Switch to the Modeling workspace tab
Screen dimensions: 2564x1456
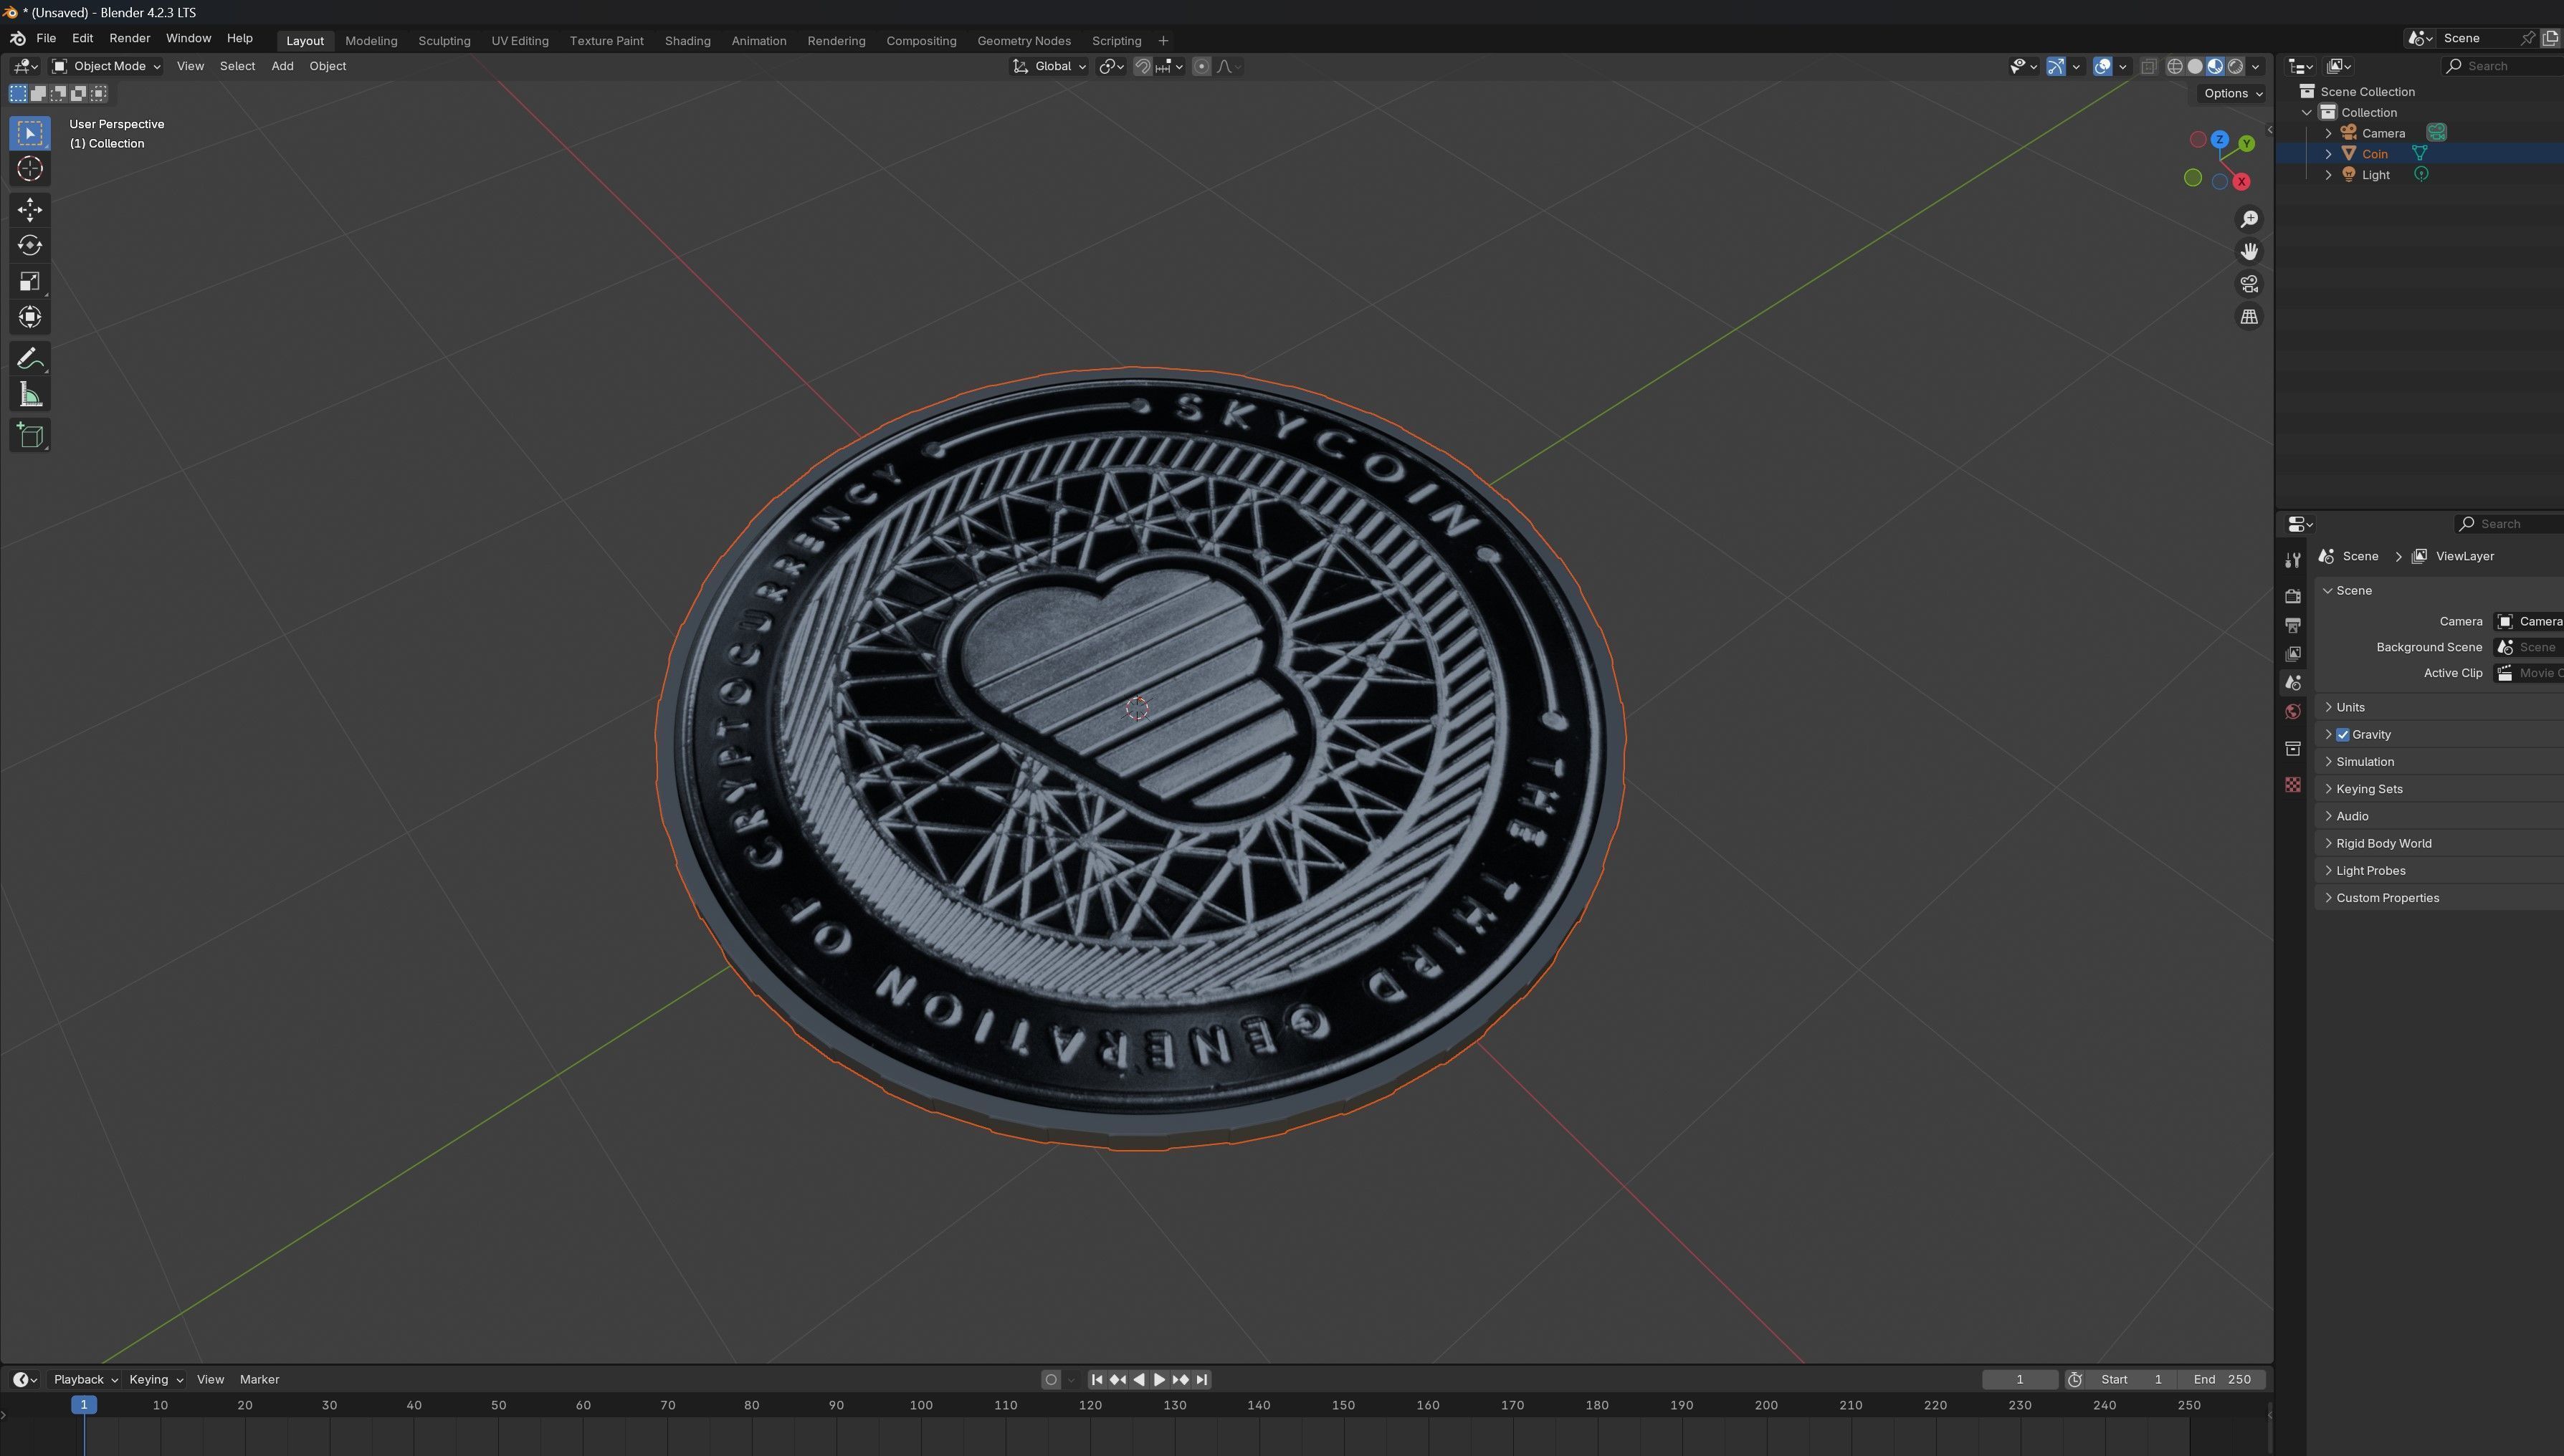point(371,41)
